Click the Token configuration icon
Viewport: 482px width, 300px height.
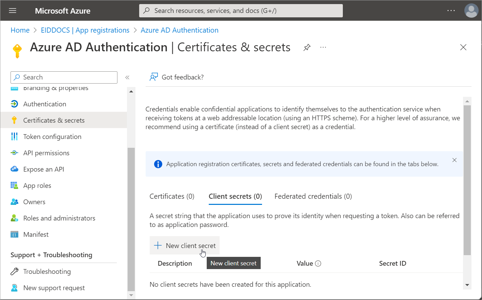coord(14,137)
